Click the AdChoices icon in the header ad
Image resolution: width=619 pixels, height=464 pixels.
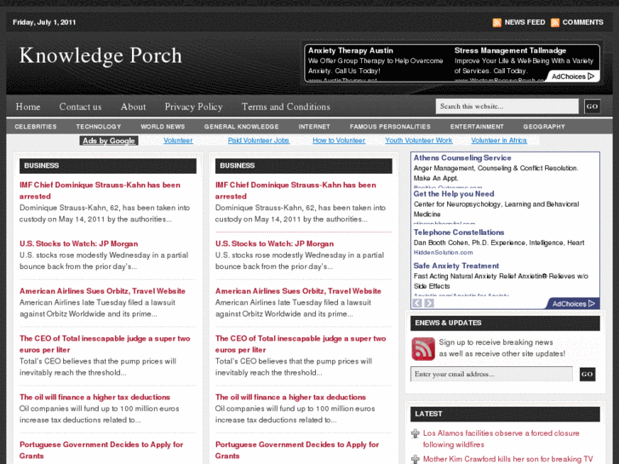[x=592, y=77]
